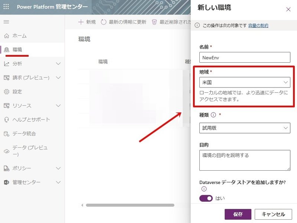Click the left scroll arrow of the table
This screenshot has width=297, height=223.
pyautogui.click(x=82, y=205)
